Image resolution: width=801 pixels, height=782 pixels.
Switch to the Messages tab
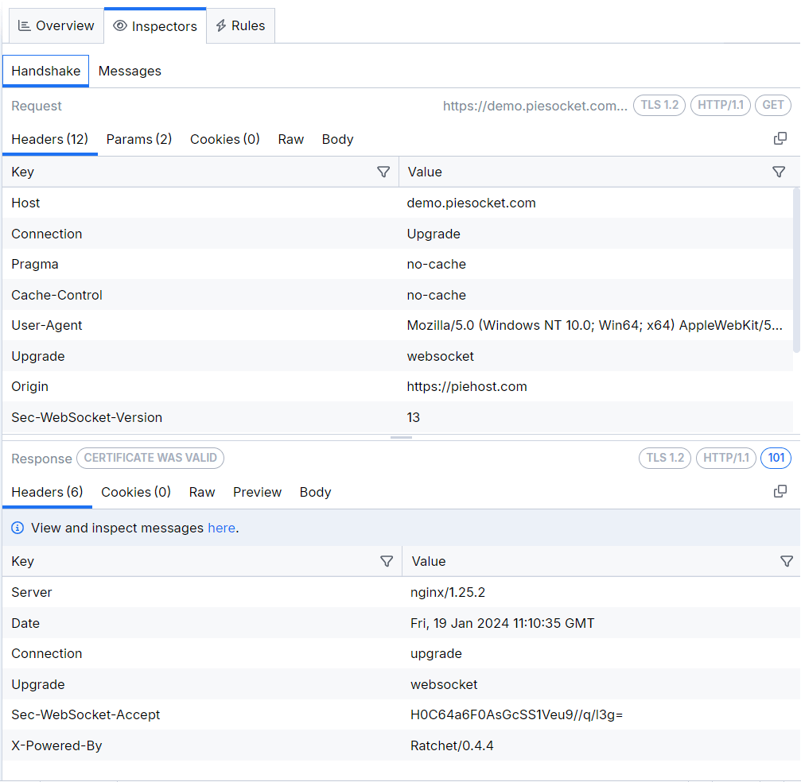coord(130,71)
